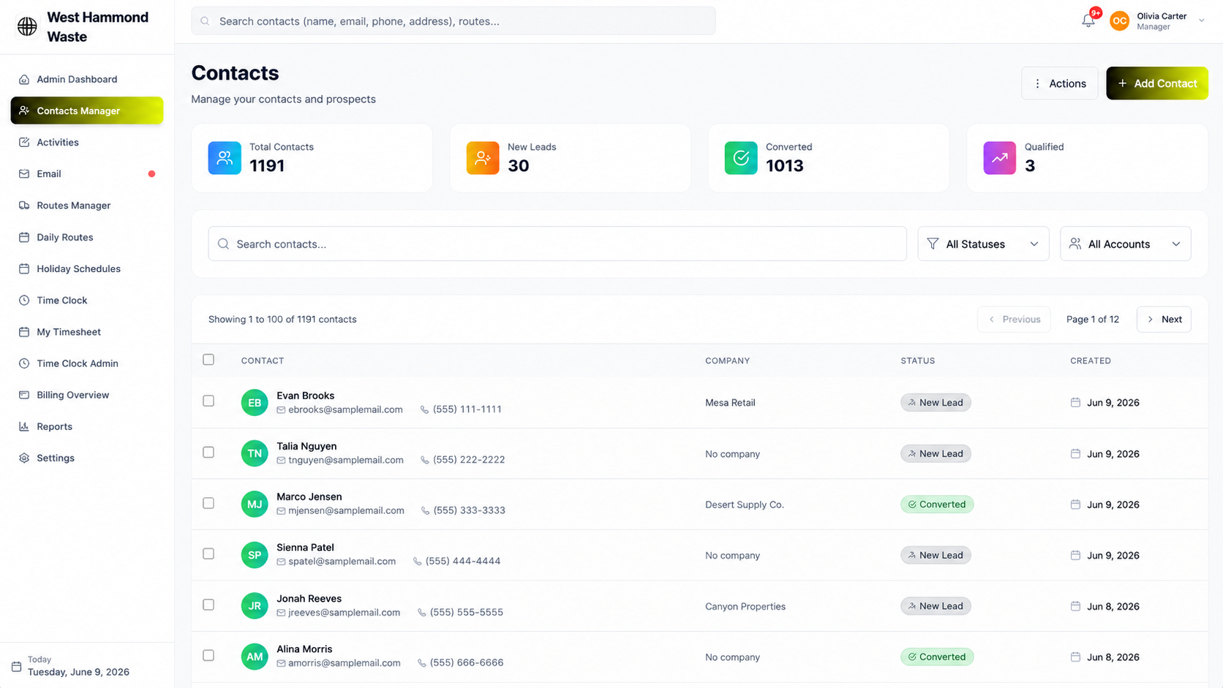The height and width of the screenshot is (688, 1223).
Task: Select Marco Jensen's row checkbox
Action: [208, 503]
